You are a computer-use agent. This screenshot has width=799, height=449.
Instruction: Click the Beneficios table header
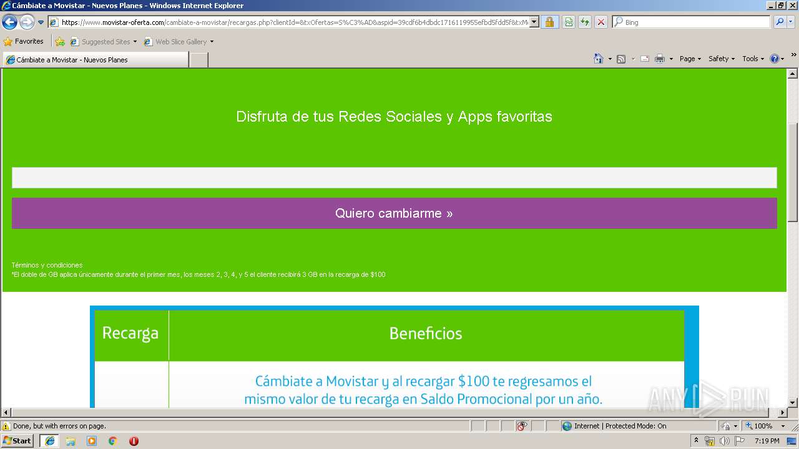tap(426, 334)
